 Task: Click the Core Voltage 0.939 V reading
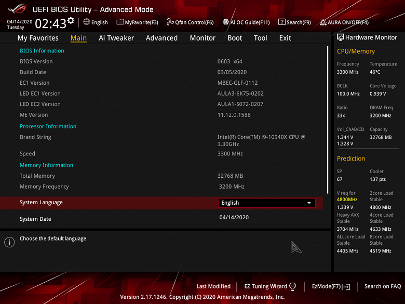[x=377, y=94]
